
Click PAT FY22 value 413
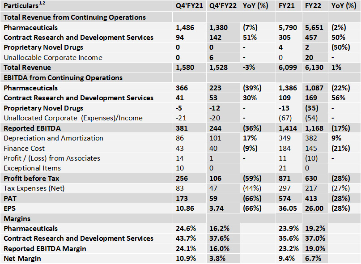coord(311,199)
